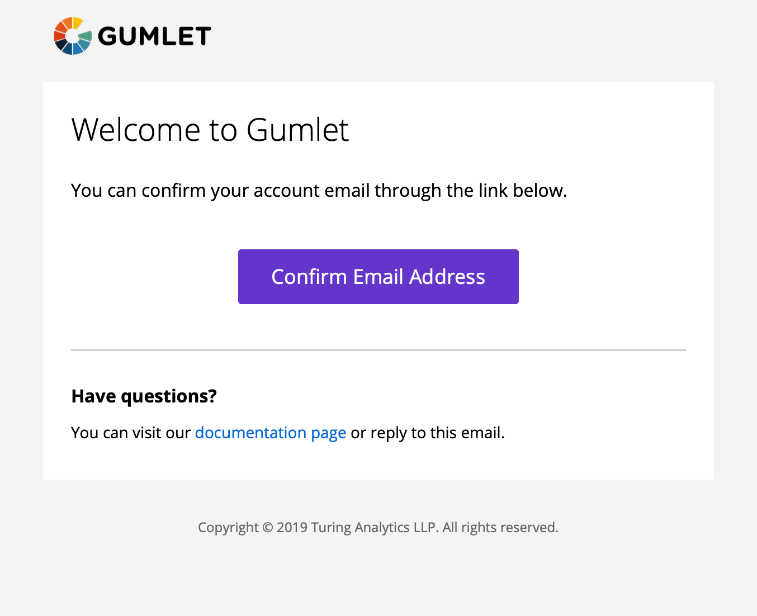Click the word Welcome in the heading
Screen dimensions: 757x616
136,130
